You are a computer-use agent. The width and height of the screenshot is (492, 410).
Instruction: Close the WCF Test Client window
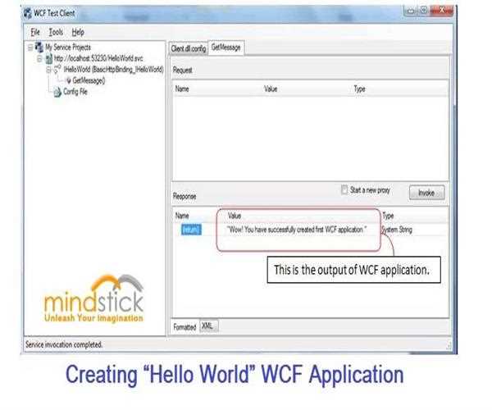[x=441, y=11]
